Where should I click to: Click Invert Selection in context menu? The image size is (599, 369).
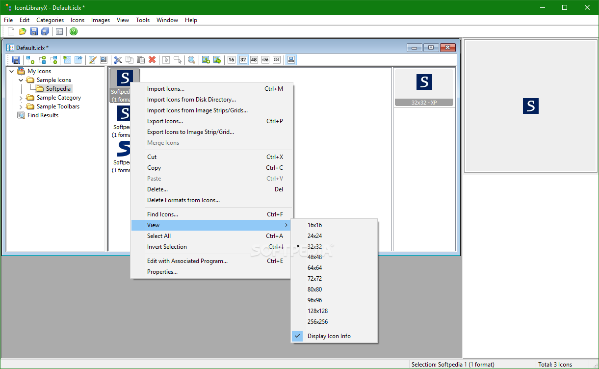coord(211,247)
